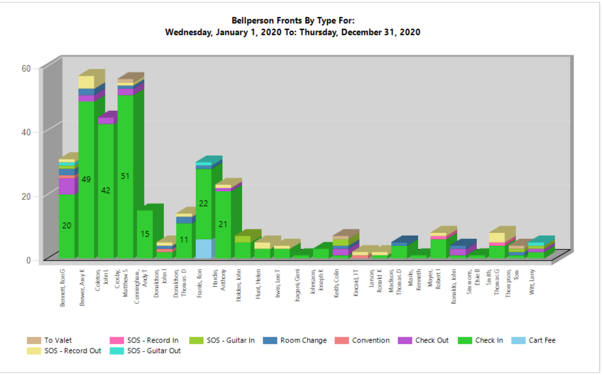
Task: Click the Cart Fee legend color box
Action: (518, 340)
